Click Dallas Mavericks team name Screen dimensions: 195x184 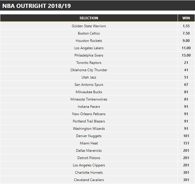(x=89, y=150)
